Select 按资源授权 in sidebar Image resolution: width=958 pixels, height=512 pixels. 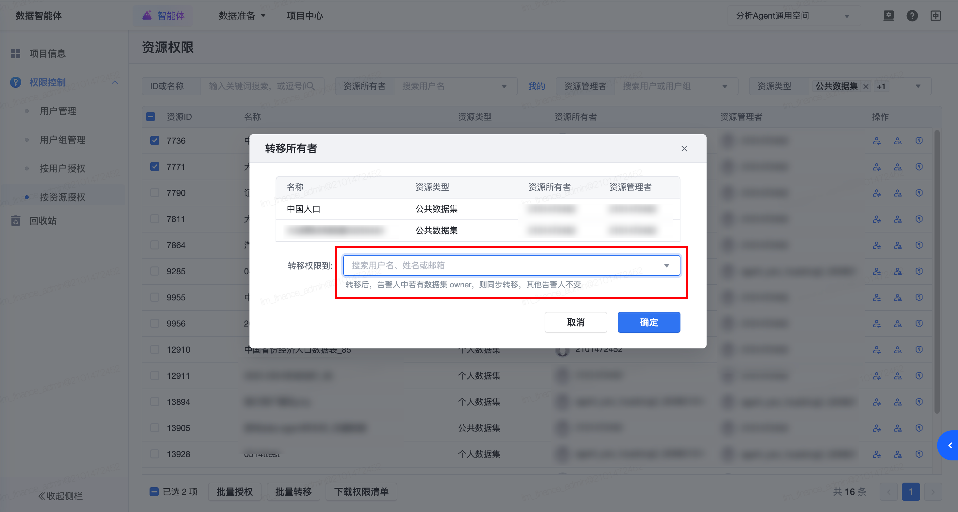click(x=62, y=197)
